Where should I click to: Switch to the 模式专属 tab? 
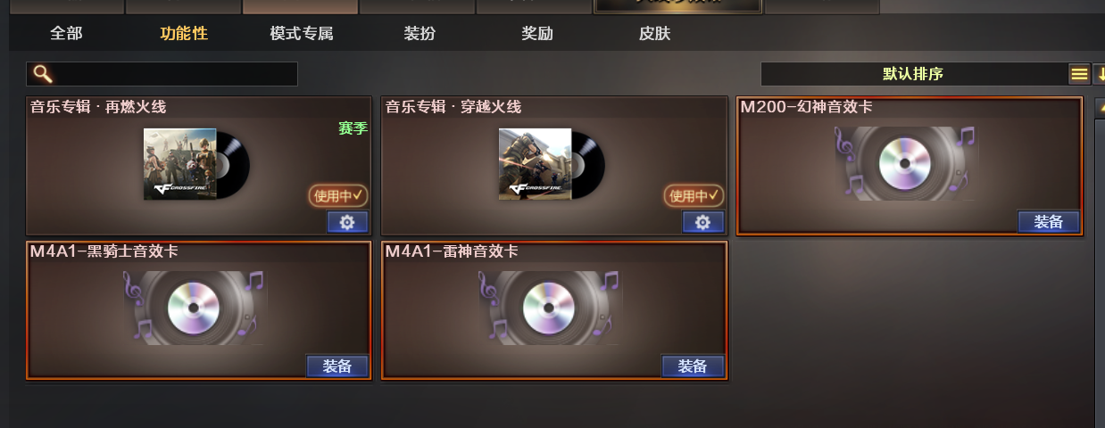coord(302,34)
